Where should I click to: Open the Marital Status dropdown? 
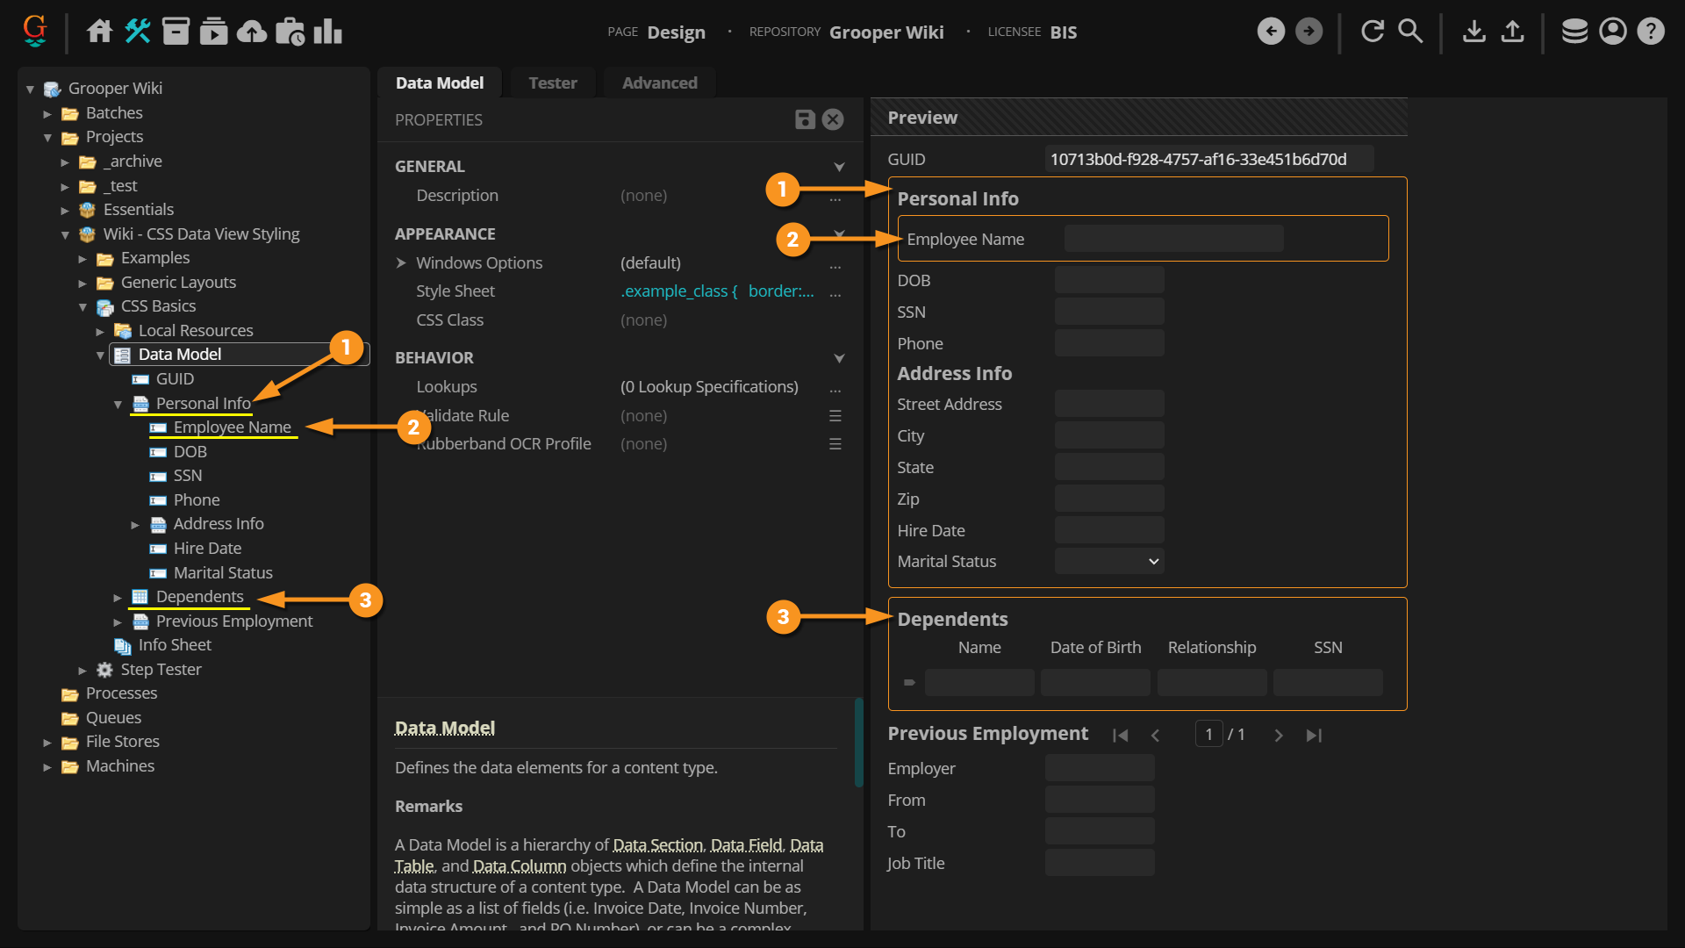tap(1109, 562)
